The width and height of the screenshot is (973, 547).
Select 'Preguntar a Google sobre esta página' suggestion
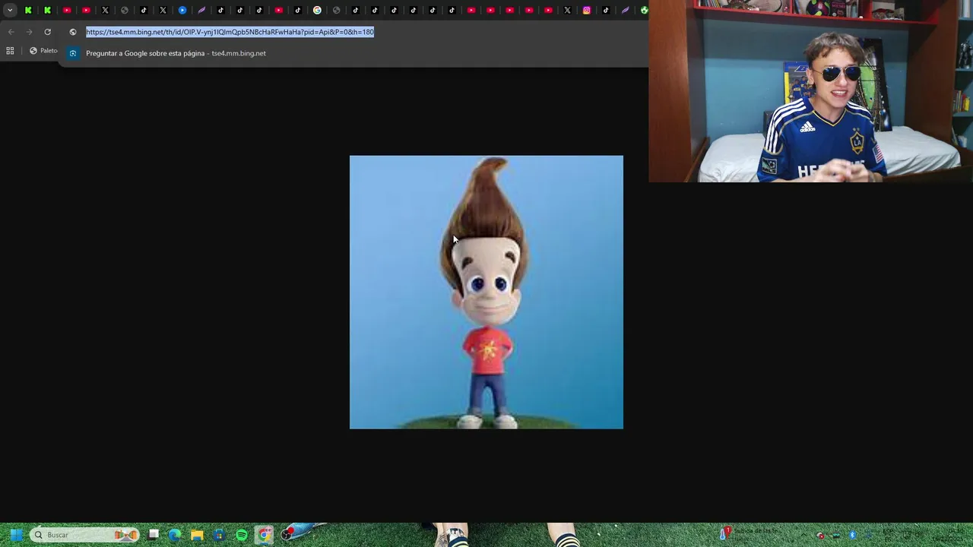(176, 53)
